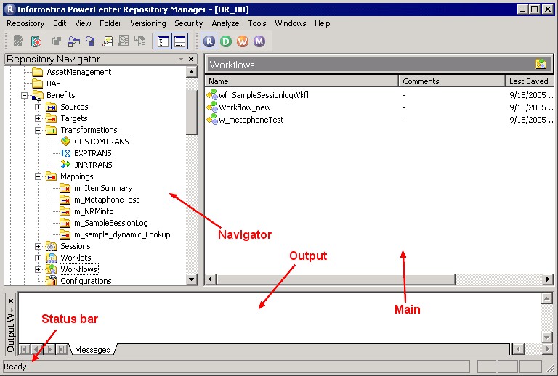The image size is (558, 376).
Task: Click Navigator scrollbar up arrow
Action: (192, 72)
